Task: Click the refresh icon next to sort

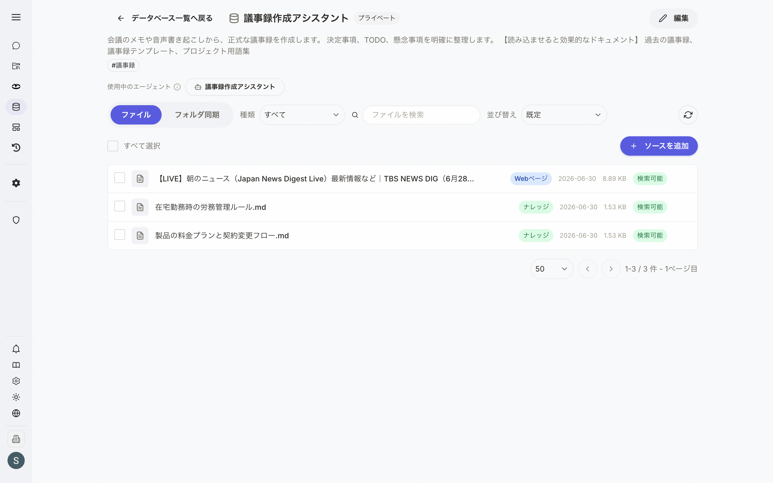Action: pyautogui.click(x=688, y=115)
